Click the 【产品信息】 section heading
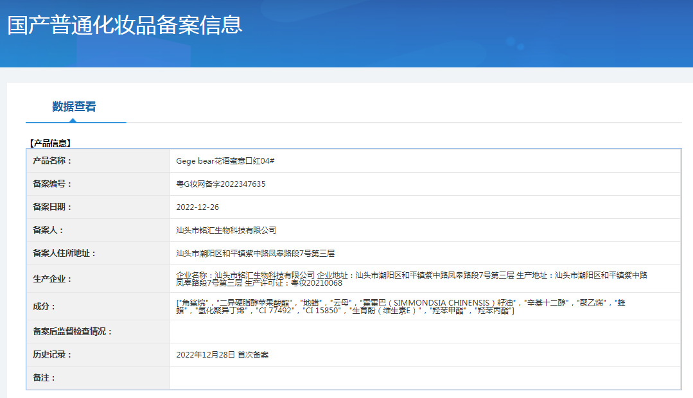Image resolution: width=693 pixels, height=398 pixels. 50,143
